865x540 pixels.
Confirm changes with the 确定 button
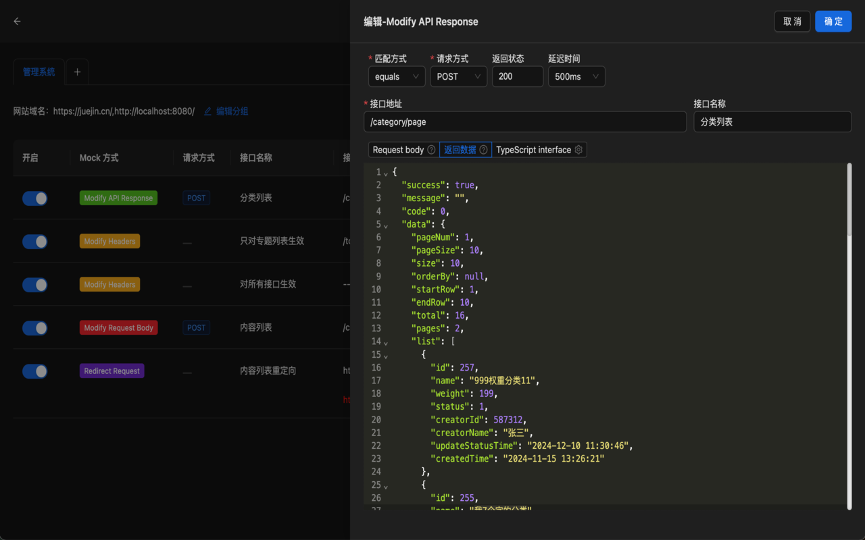(833, 21)
